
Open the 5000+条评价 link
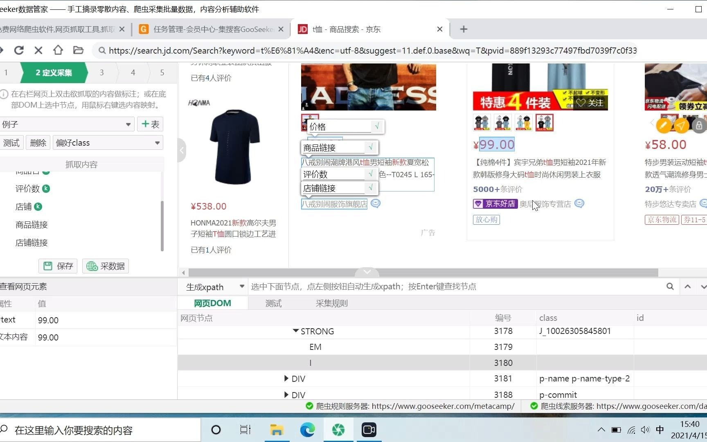point(498,189)
